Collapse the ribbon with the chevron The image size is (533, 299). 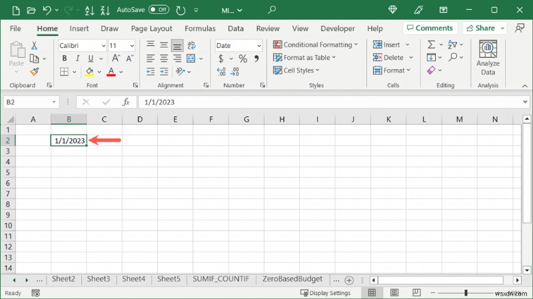click(525, 86)
